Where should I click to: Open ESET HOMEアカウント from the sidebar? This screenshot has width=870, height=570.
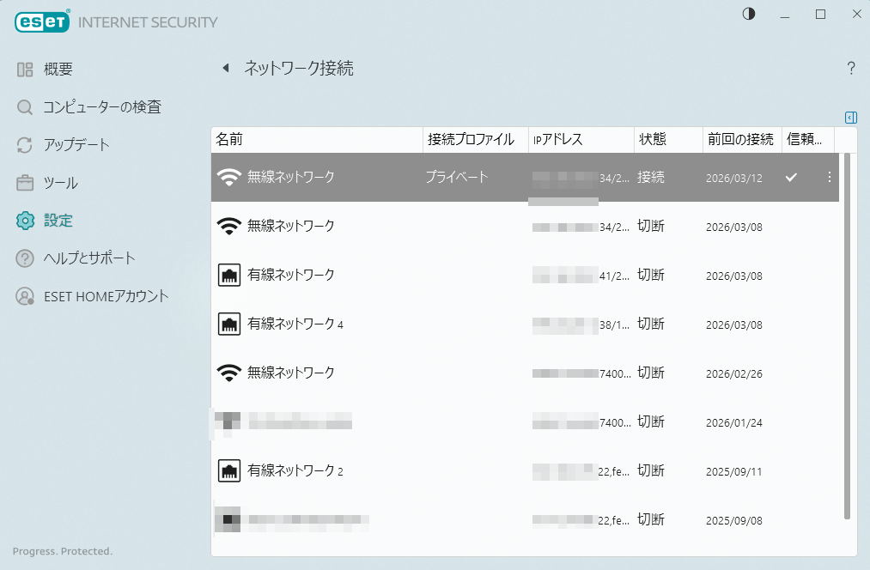coord(106,296)
